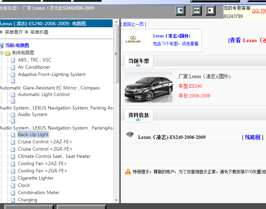Click the Combination Meter page icon
The height and width of the screenshot is (209, 266).
pyautogui.click(x=13, y=193)
